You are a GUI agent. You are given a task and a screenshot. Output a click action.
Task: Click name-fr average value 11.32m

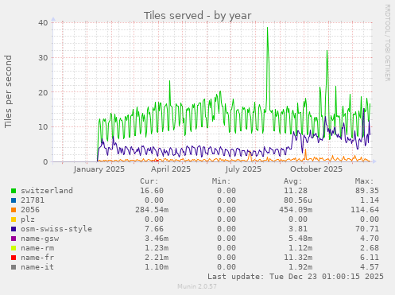[298, 258]
